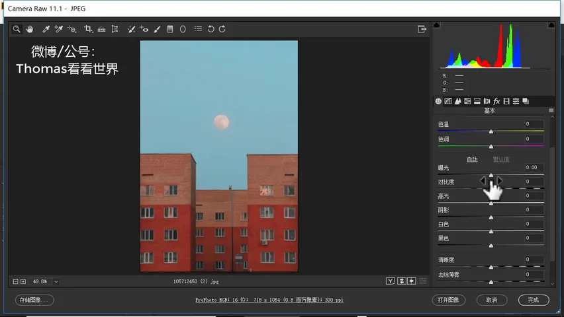Select the Graduated Filter tool
This screenshot has height=317, width=564.
[170, 29]
